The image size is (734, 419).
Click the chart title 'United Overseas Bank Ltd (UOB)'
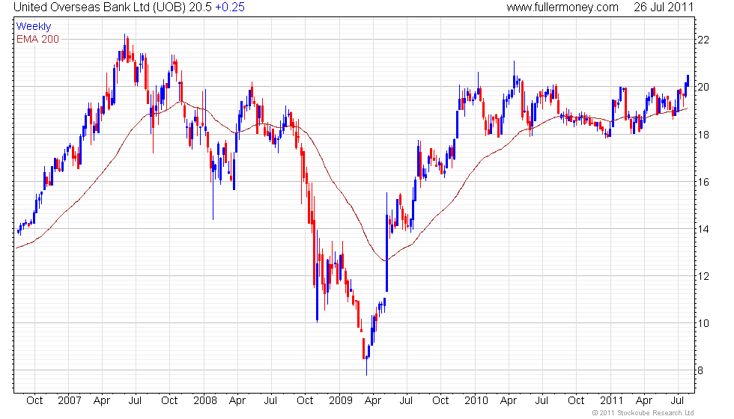100,7
